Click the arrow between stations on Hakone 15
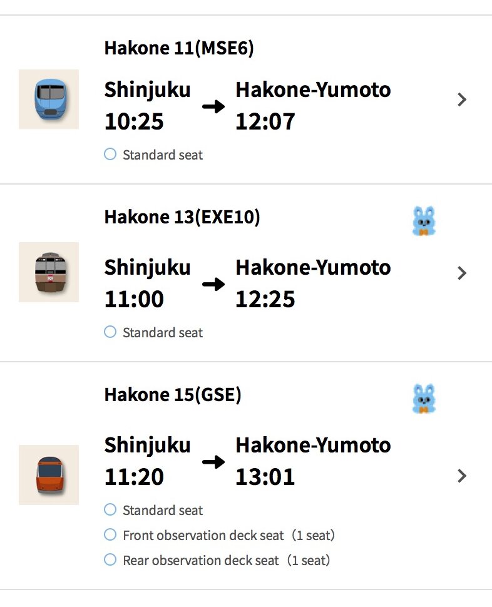The image size is (492, 607). click(213, 462)
